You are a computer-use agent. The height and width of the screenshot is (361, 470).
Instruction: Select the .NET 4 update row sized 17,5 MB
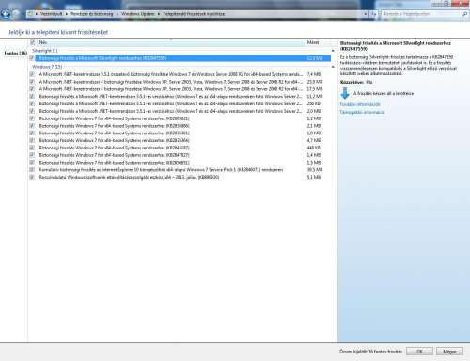click(180, 89)
